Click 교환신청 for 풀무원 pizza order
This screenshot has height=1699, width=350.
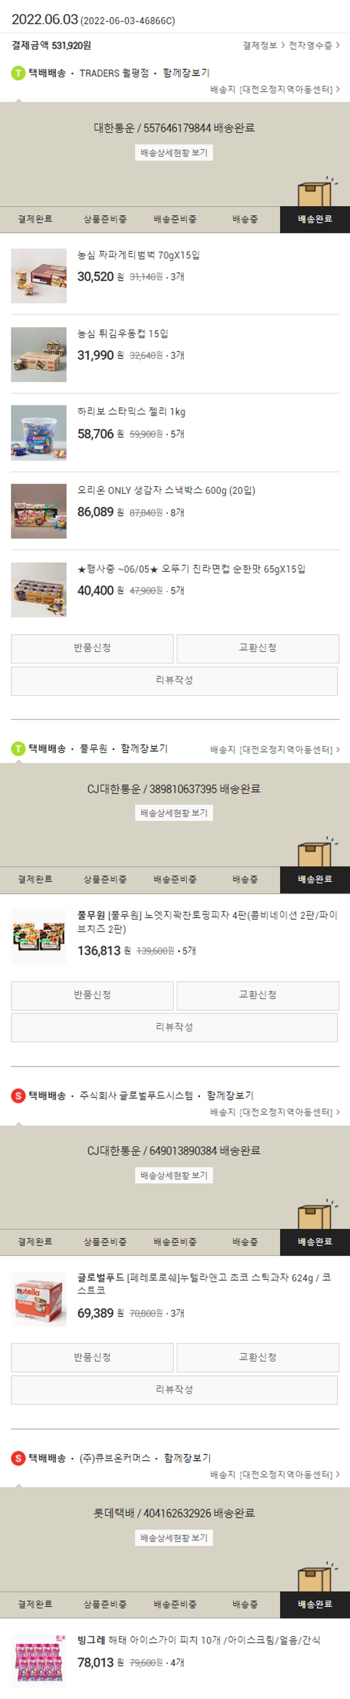(x=258, y=995)
